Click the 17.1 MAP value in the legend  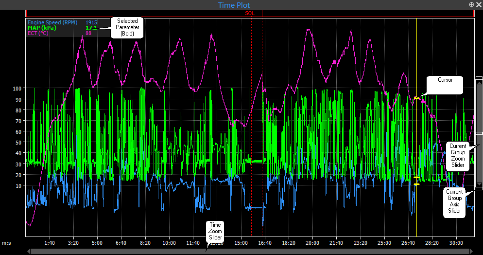click(x=91, y=28)
